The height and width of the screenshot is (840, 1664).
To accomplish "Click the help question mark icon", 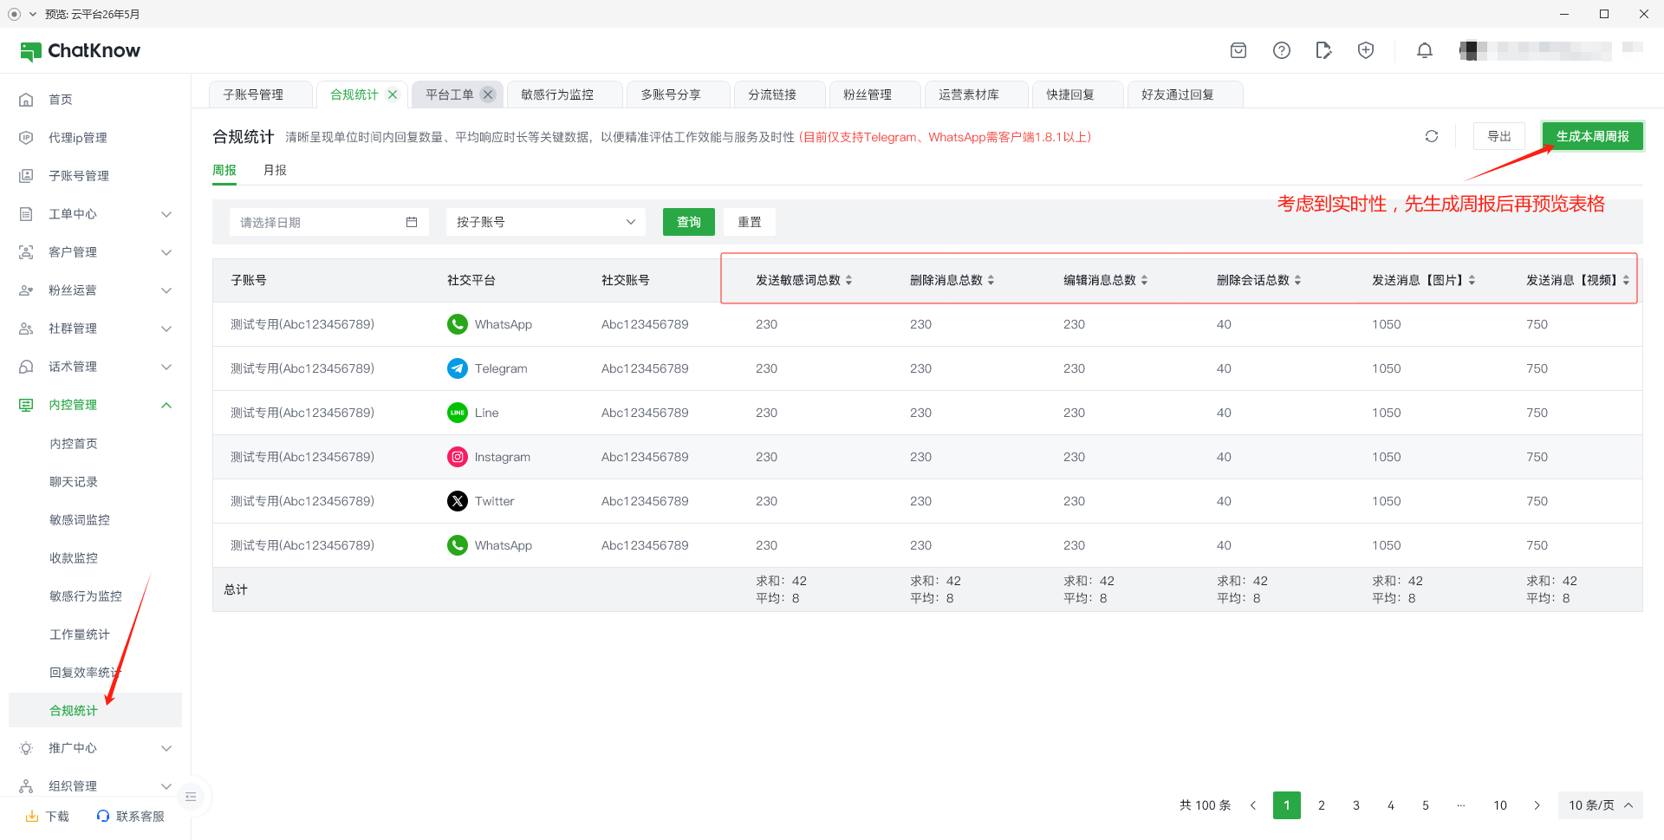I will pos(1281,50).
